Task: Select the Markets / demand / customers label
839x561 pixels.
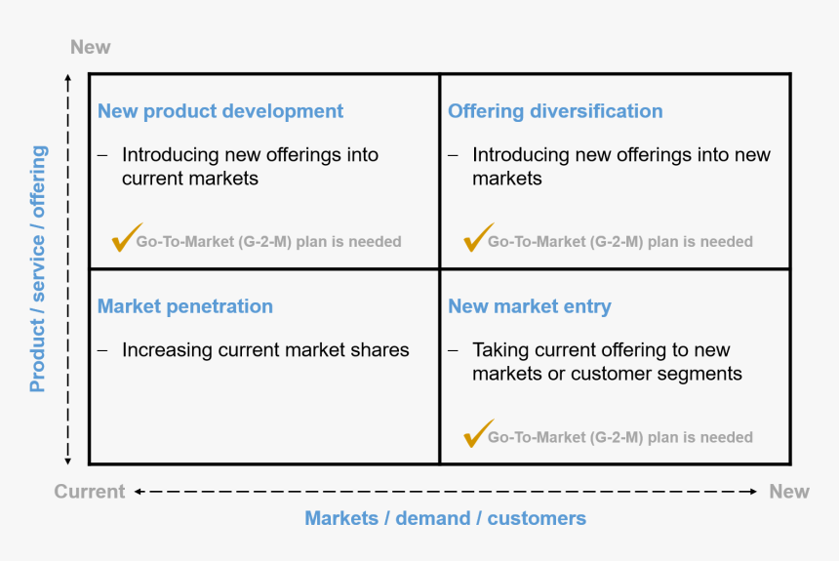Action: click(445, 518)
